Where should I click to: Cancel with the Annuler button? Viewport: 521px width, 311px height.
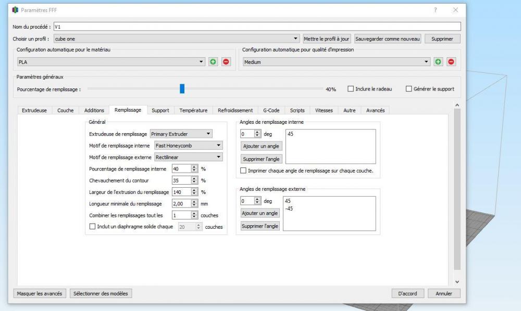point(444,293)
